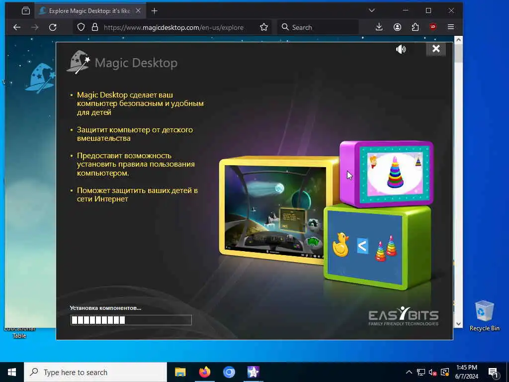This screenshot has height=382, width=509.
Task: Reload the Magic Desktop page
Action: click(x=53, y=27)
